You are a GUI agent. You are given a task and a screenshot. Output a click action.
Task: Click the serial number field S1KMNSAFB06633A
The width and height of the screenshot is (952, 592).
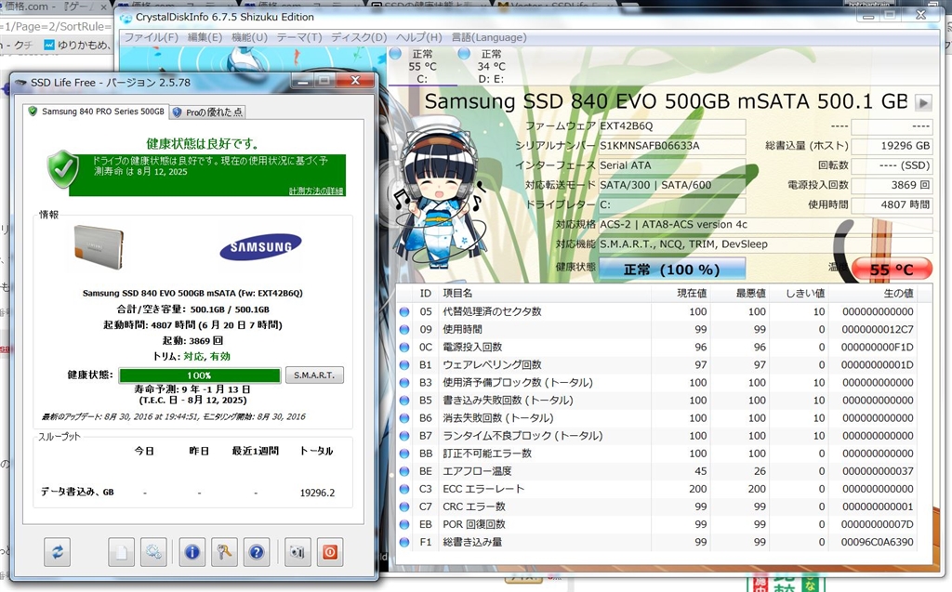click(x=672, y=146)
